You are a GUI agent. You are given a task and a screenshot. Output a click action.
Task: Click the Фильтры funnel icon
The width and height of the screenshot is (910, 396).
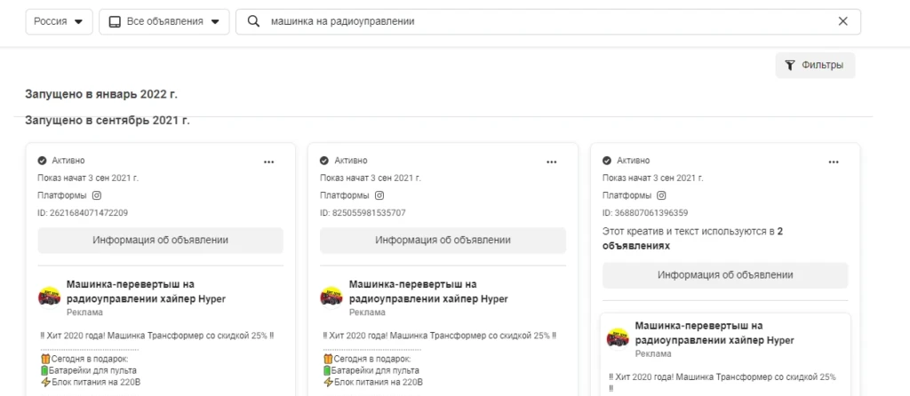(x=789, y=66)
